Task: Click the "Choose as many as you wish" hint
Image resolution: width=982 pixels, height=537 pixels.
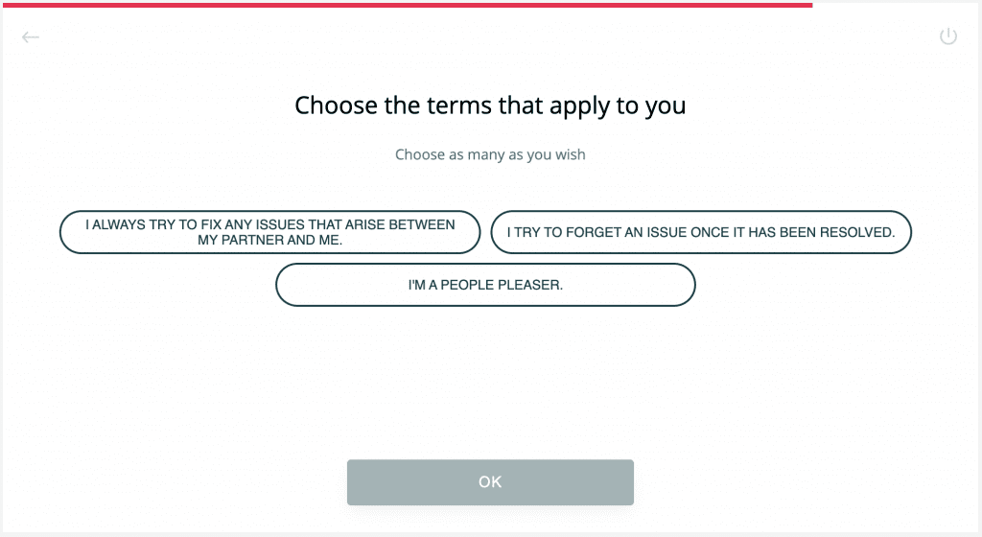Action: point(490,154)
